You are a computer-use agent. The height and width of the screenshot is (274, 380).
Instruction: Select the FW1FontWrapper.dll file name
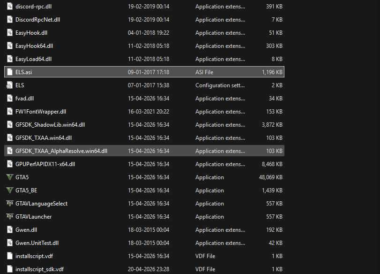[x=41, y=112]
